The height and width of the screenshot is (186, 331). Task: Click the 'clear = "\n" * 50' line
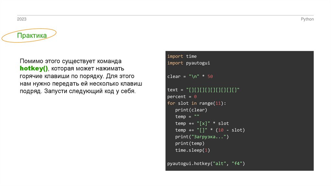pos(190,76)
